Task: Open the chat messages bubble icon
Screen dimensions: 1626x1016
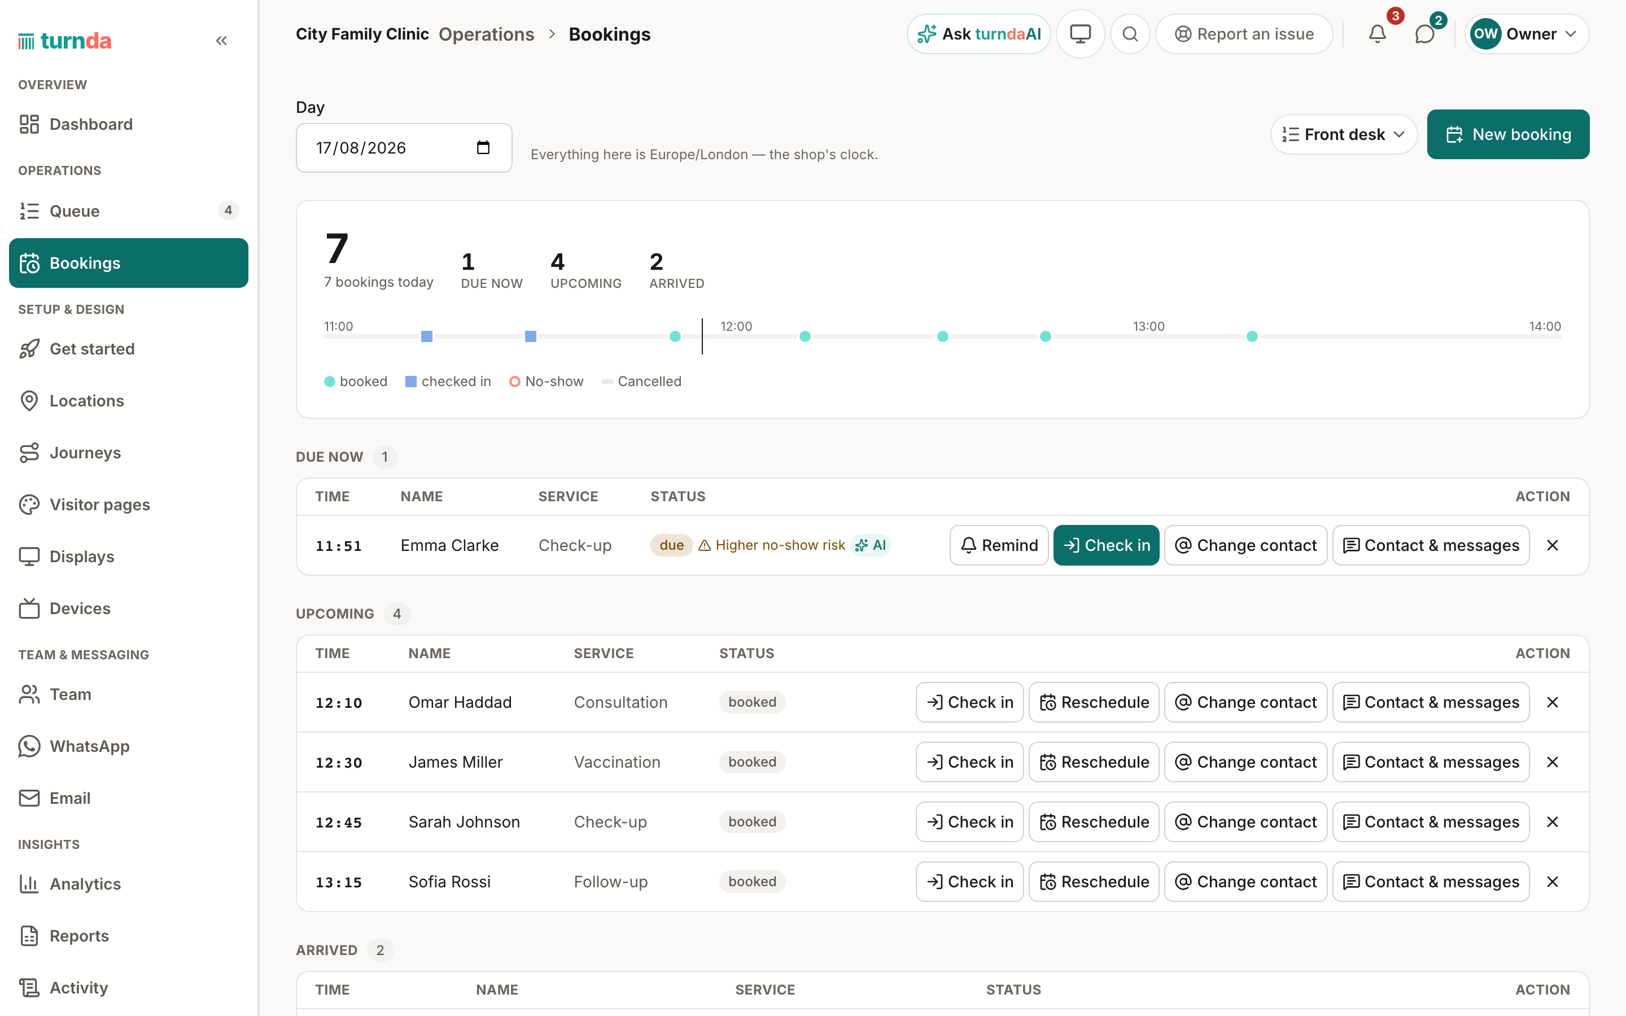Action: [x=1424, y=34]
